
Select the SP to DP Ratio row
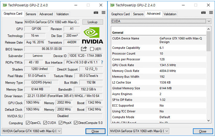[x=159, y=100]
